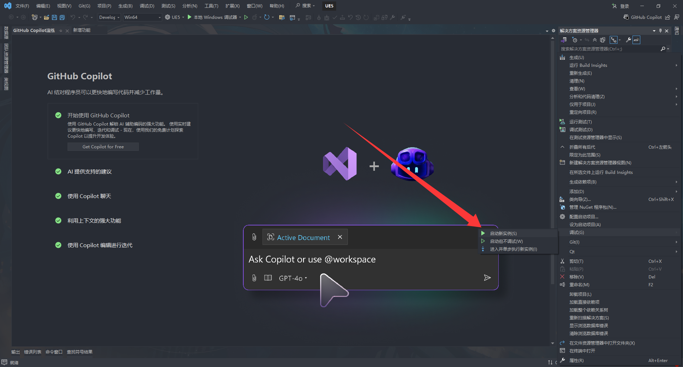Expand the 添加(D) submenu

(x=619, y=191)
